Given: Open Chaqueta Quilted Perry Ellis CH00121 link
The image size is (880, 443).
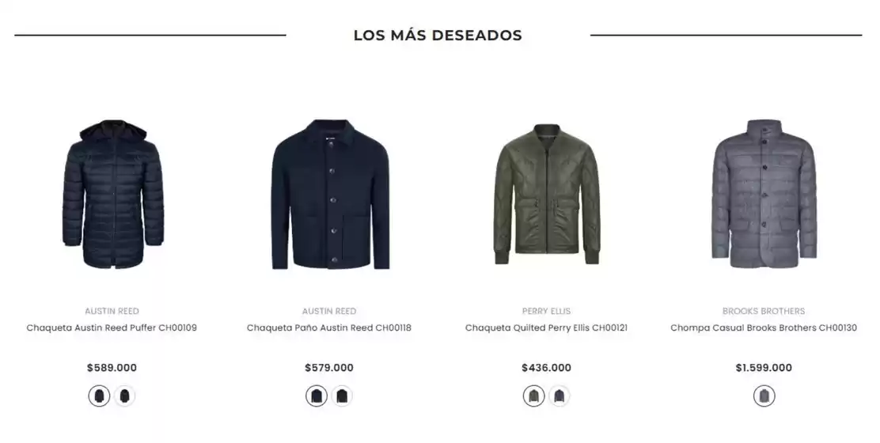Looking at the screenshot, I should [546, 328].
